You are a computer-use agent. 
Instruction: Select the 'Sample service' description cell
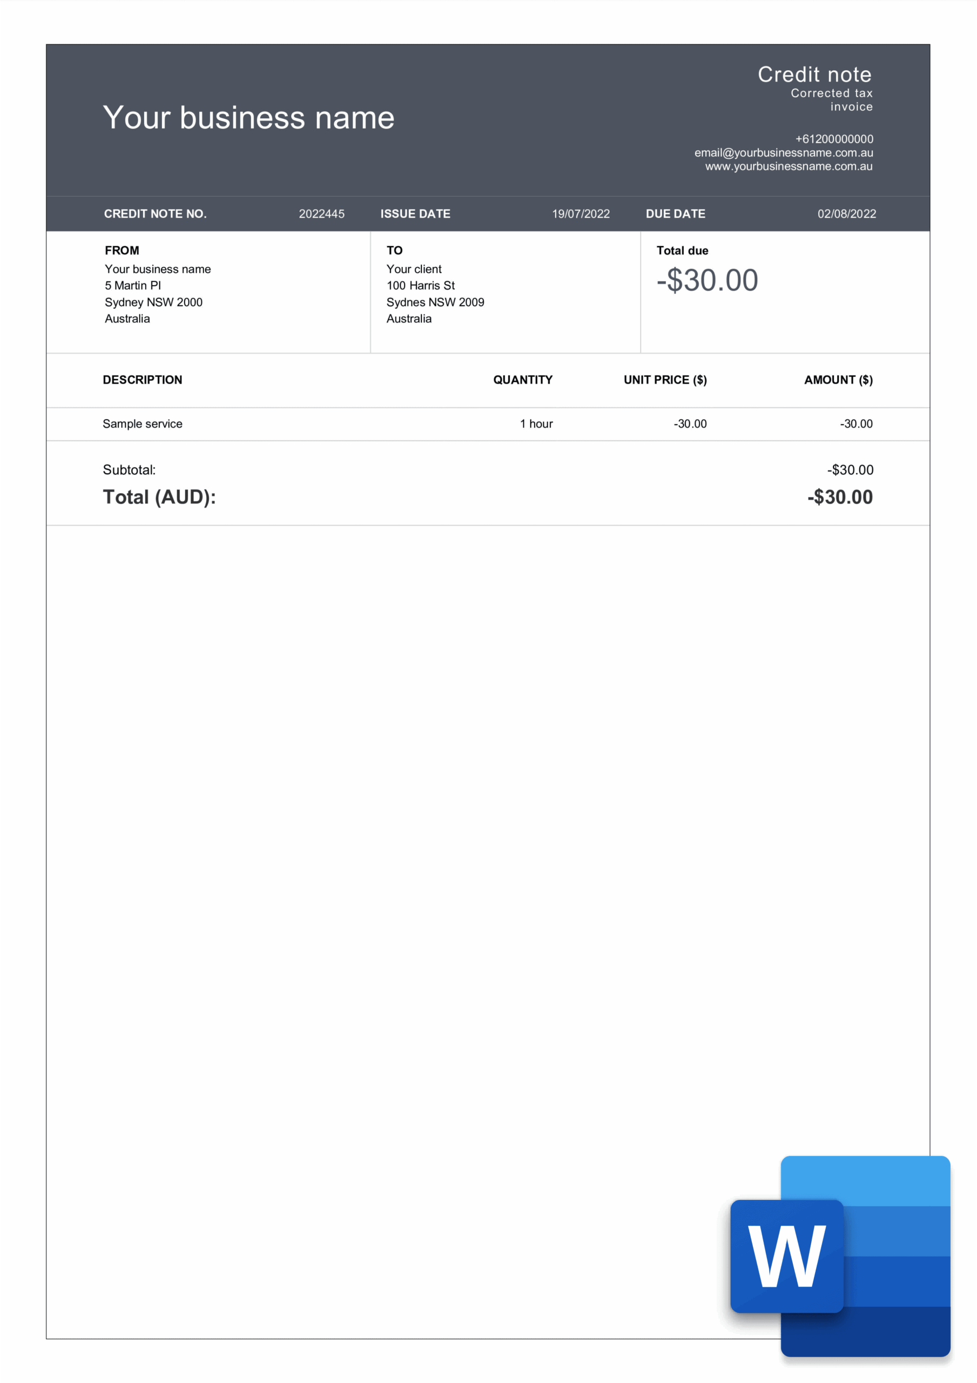(x=142, y=424)
